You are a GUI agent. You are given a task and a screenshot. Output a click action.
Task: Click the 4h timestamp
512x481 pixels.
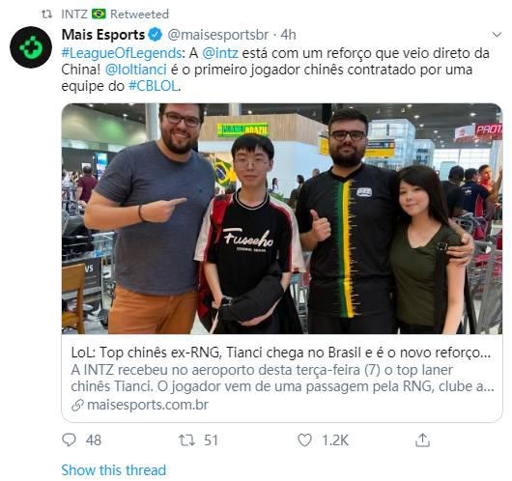tap(288, 35)
